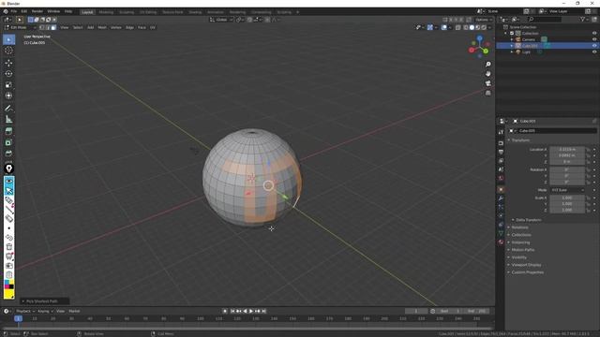Open the Edit Mode dropdown

click(20, 27)
